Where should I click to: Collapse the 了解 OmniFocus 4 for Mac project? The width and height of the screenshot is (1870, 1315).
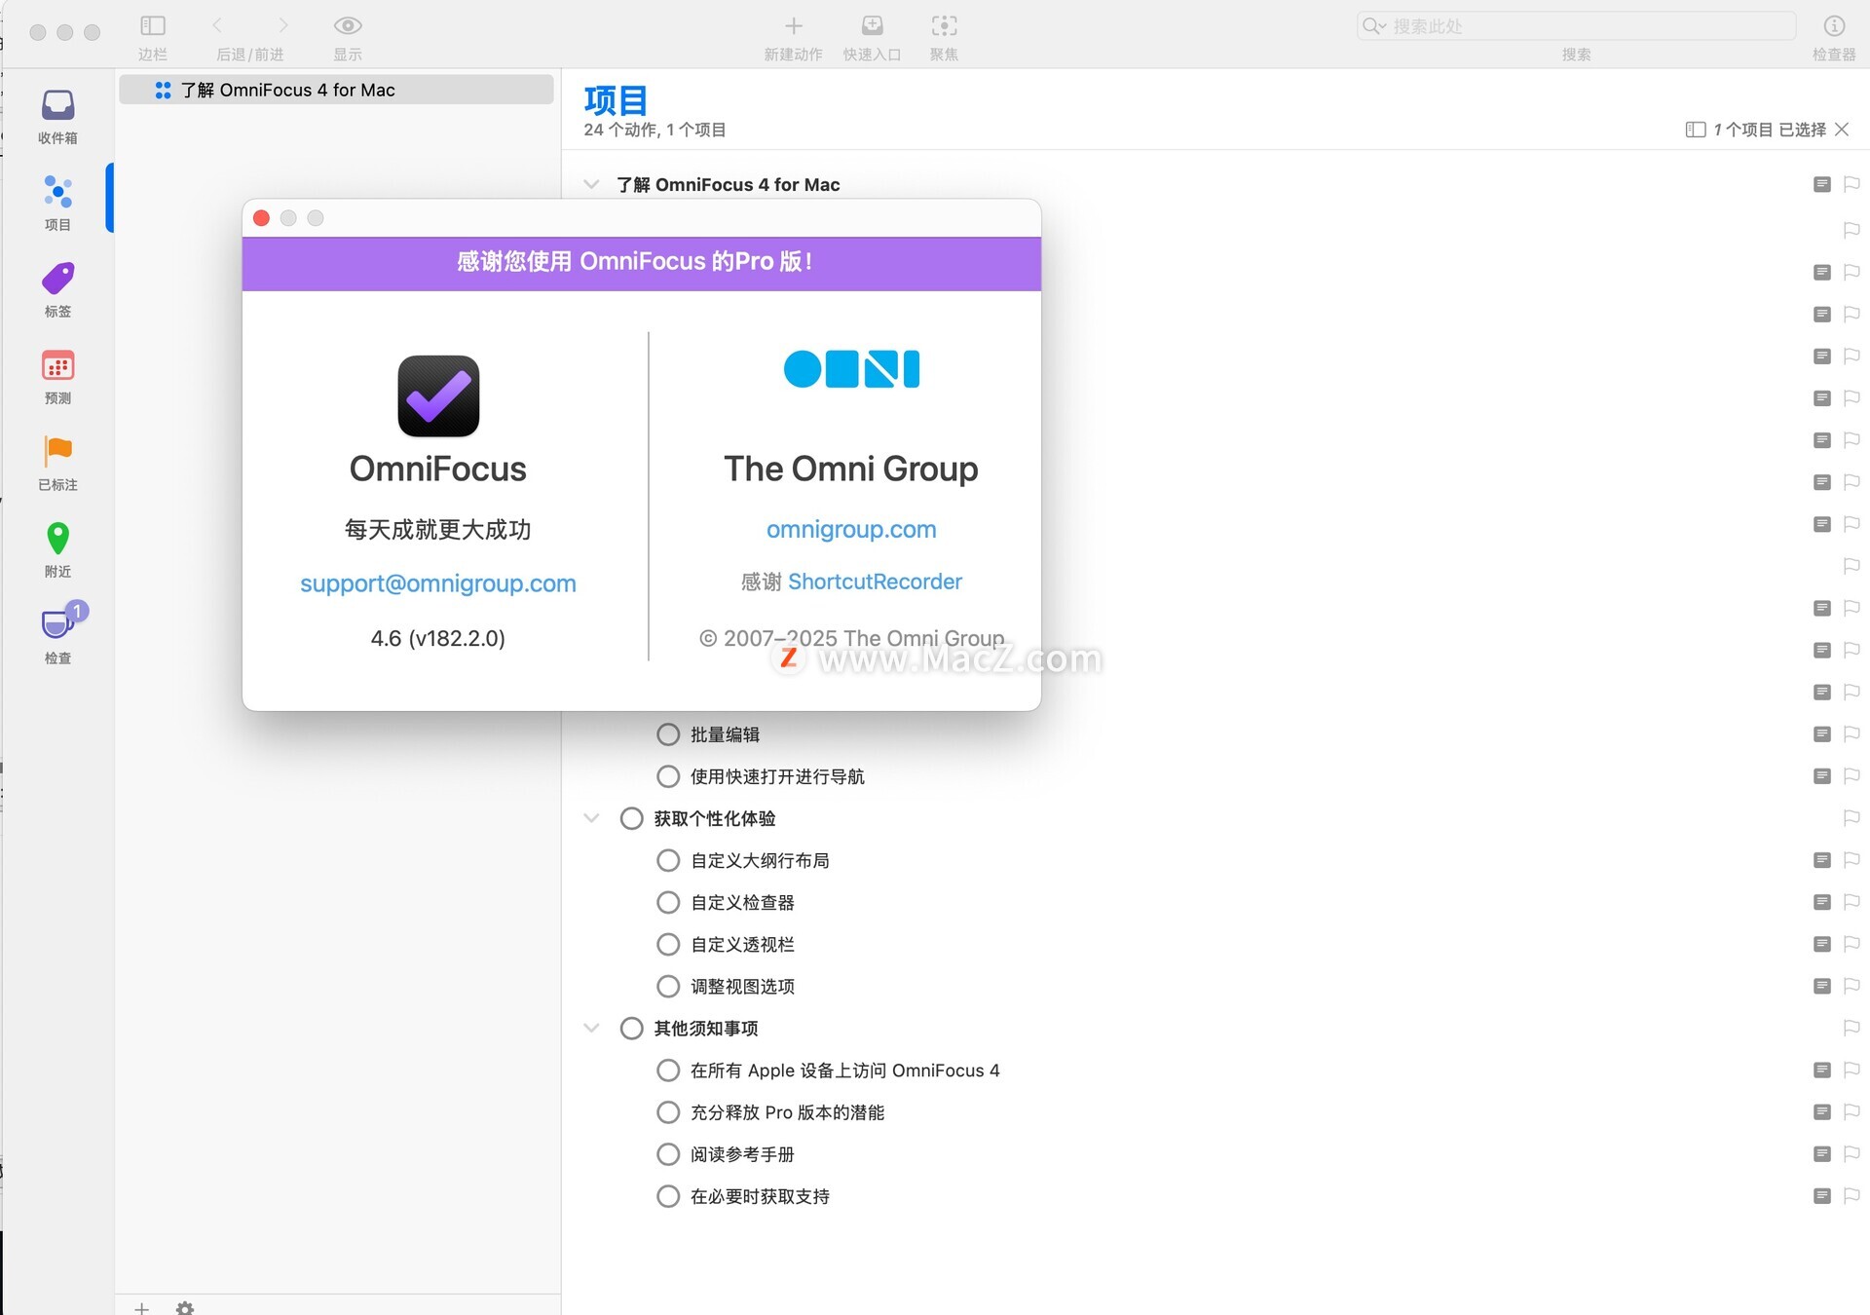coord(591,184)
